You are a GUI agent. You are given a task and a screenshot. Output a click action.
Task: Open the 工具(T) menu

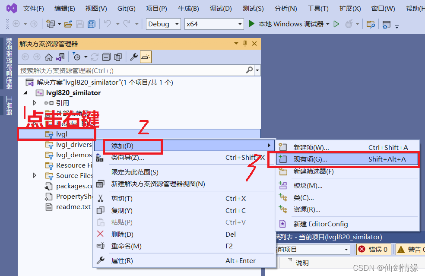coord(318,8)
